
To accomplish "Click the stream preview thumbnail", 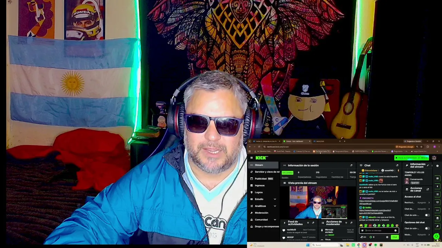I will click(x=318, y=202).
